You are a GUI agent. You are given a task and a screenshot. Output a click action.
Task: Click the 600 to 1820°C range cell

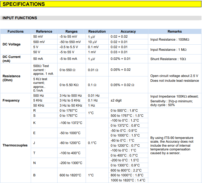[x=71, y=175]
